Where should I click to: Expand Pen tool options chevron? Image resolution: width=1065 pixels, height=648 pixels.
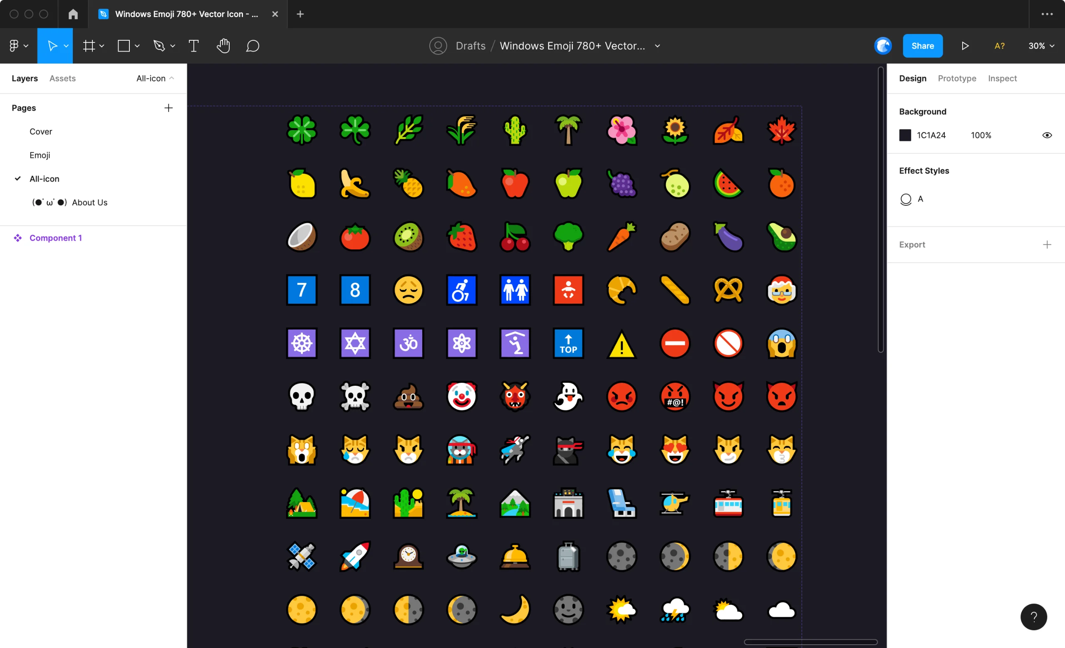tap(173, 46)
